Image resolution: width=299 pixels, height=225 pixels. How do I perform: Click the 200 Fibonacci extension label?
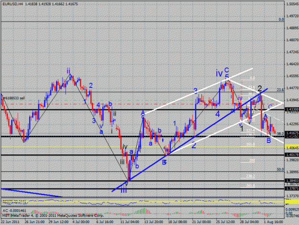tap(252, 160)
